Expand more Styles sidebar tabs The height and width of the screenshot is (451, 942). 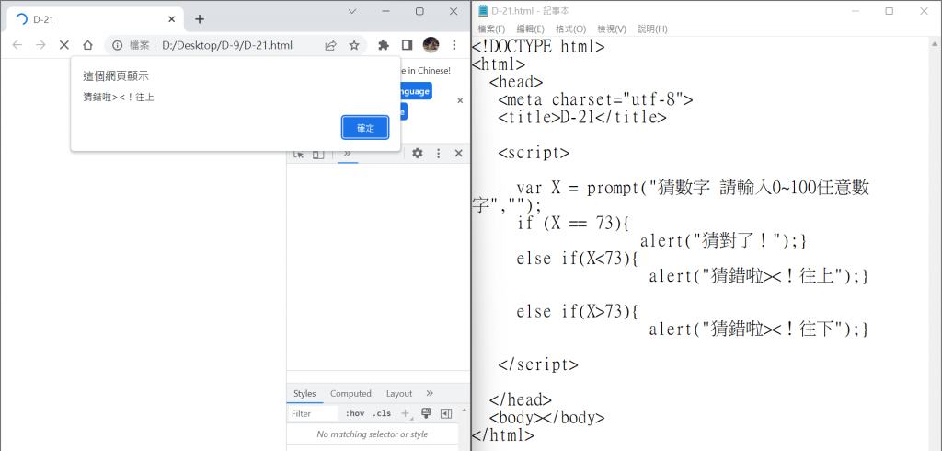(430, 393)
